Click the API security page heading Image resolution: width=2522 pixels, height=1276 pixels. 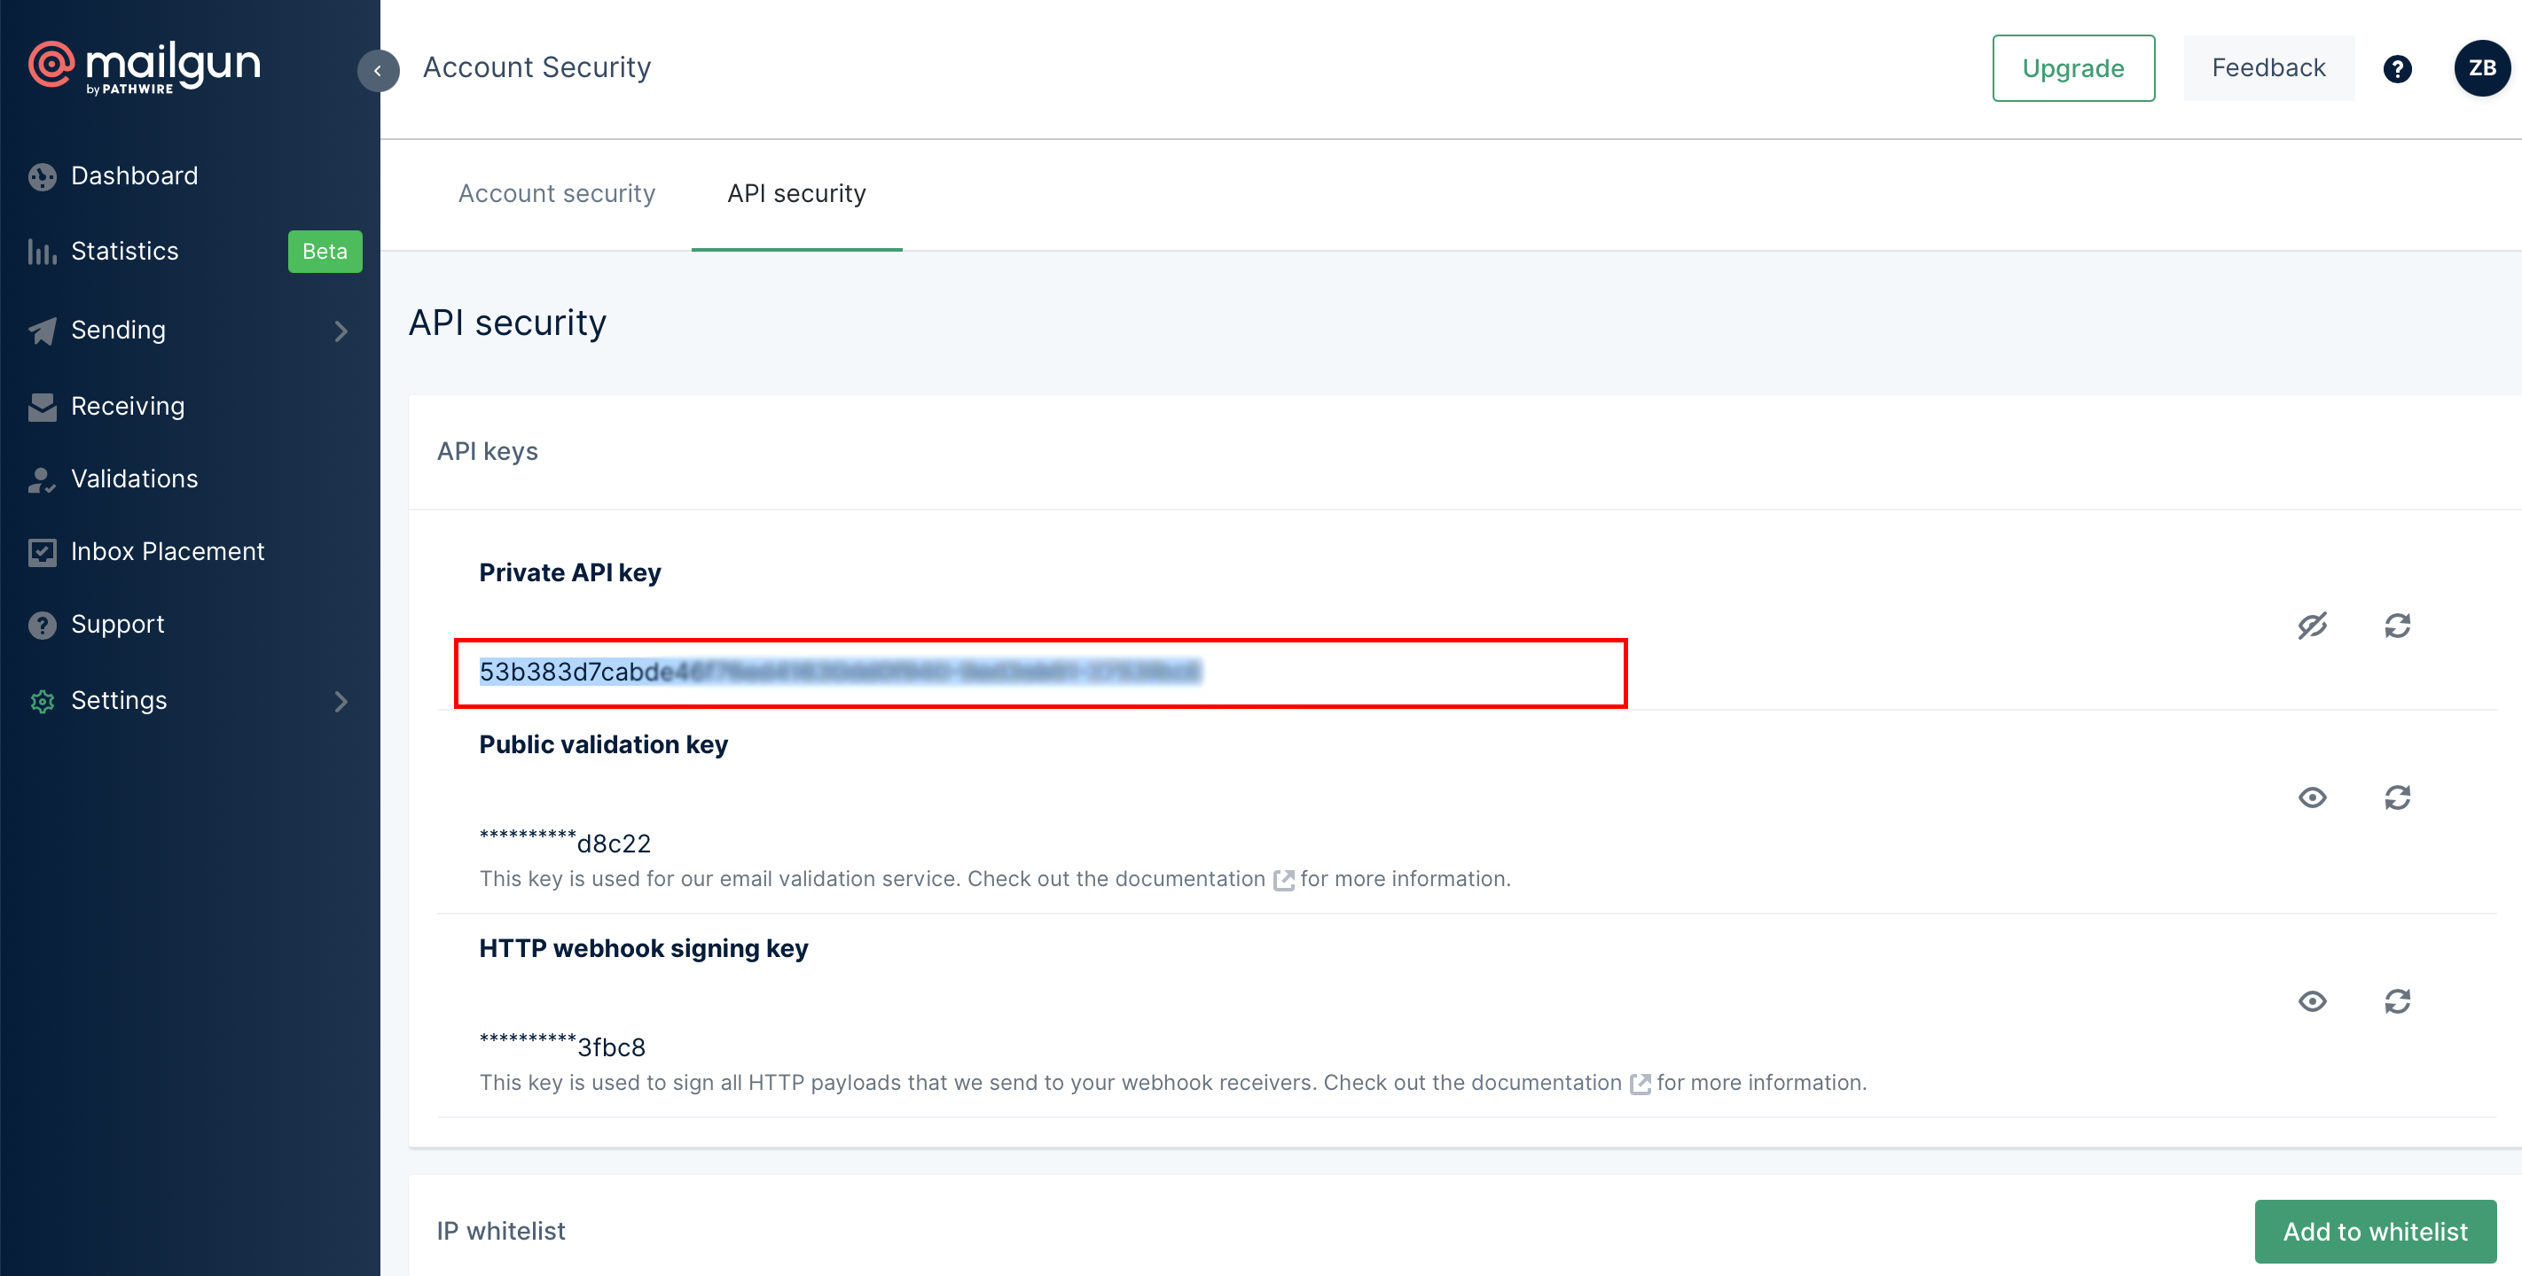[507, 323]
